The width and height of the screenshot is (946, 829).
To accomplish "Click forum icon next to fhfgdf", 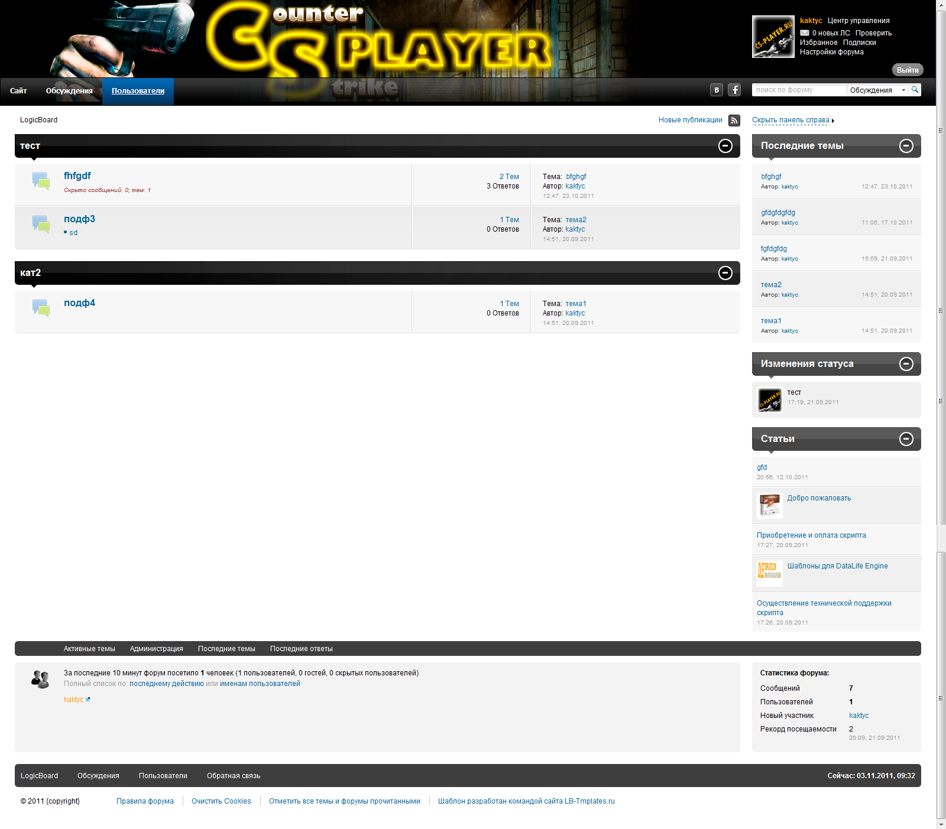I will pyautogui.click(x=41, y=181).
